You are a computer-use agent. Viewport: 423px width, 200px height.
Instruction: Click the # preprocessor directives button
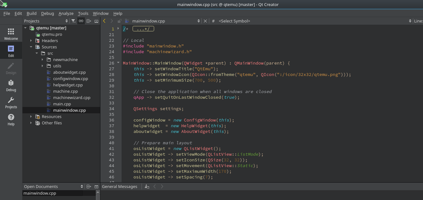(213, 21)
